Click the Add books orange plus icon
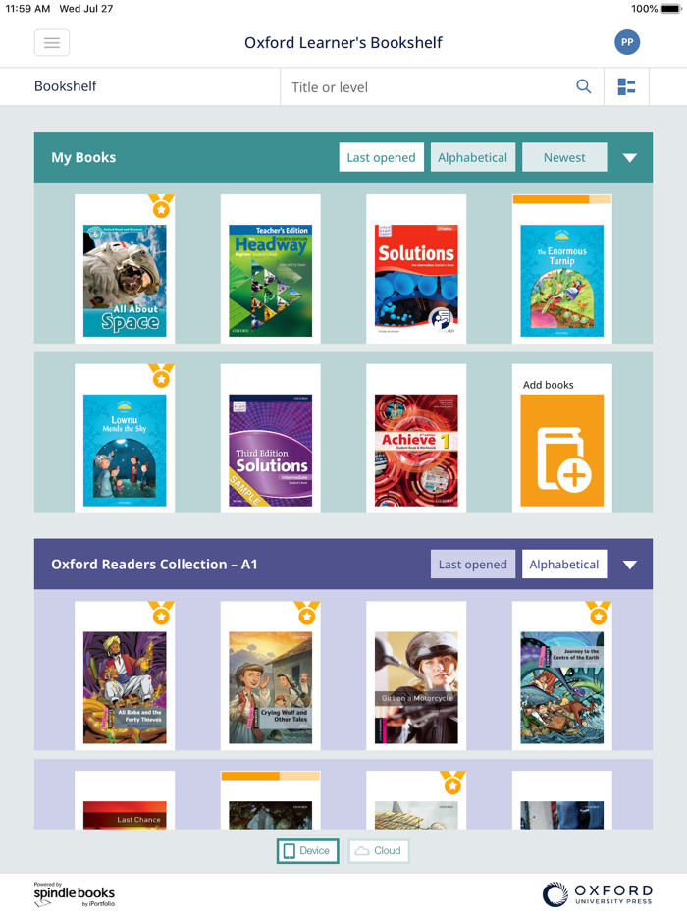 click(x=562, y=451)
